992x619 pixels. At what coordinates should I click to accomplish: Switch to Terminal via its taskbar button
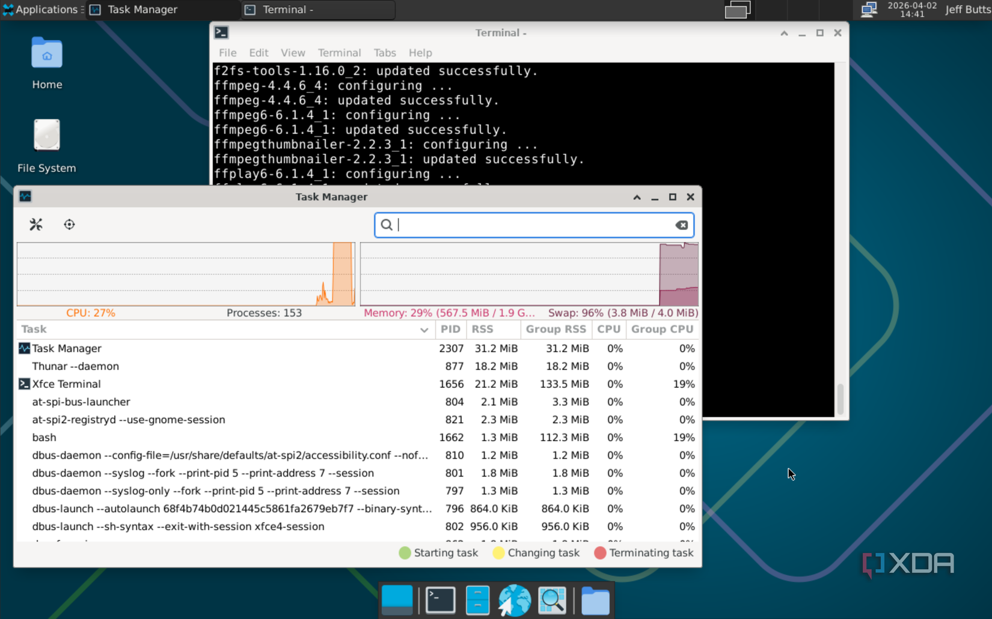tap(317, 10)
